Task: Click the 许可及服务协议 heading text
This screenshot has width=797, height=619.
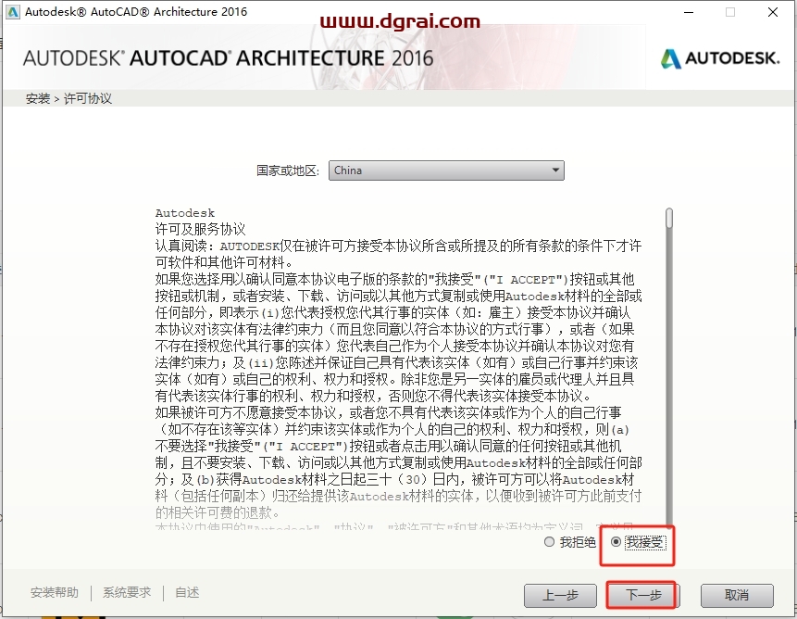Action: [x=200, y=230]
